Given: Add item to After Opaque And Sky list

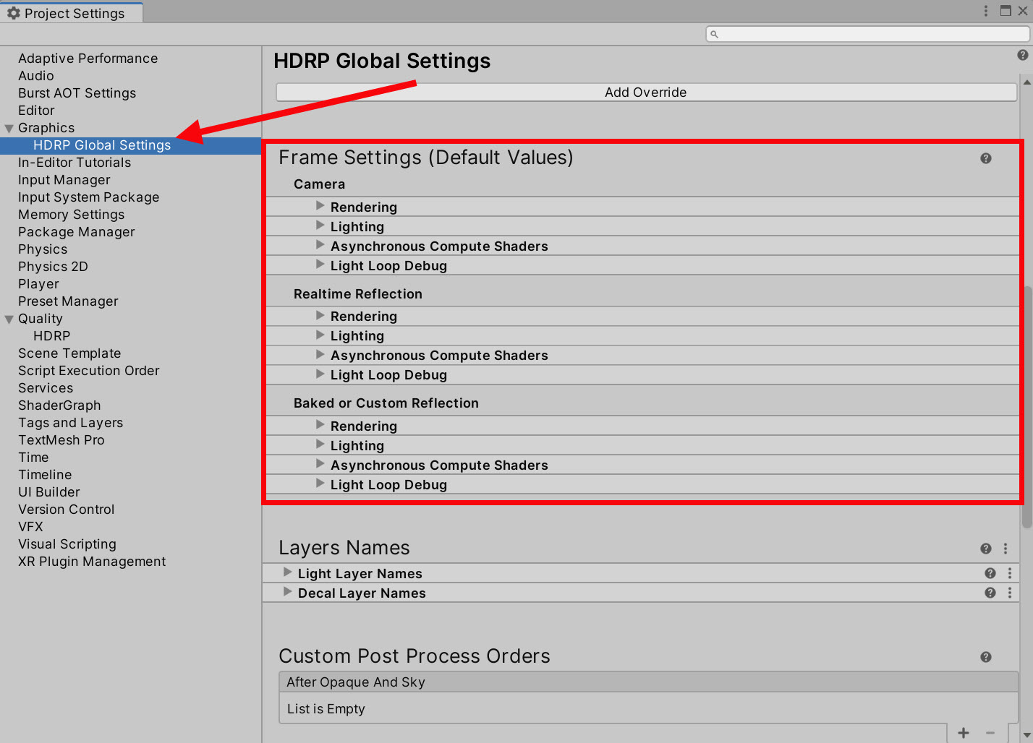Looking at the screenshot, I should pyautogui.click(x=964, y=733).
